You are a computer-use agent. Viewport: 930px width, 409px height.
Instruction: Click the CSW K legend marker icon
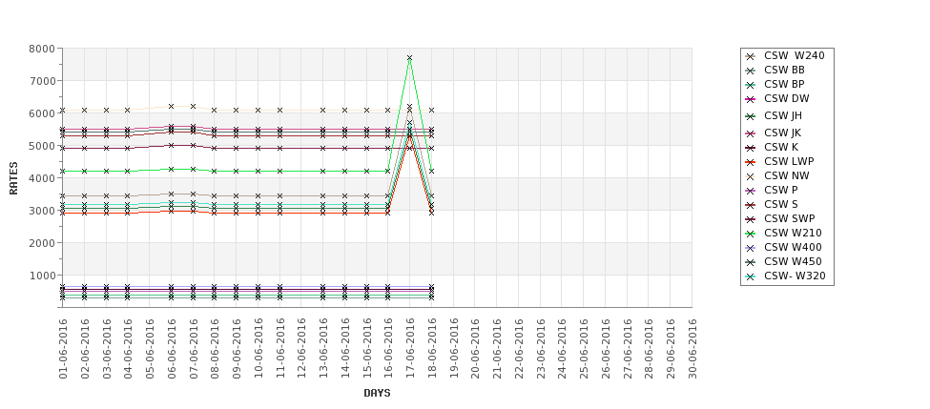coord(751,148)
